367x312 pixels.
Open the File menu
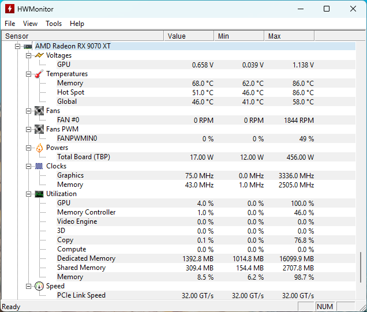coord(10,24)
